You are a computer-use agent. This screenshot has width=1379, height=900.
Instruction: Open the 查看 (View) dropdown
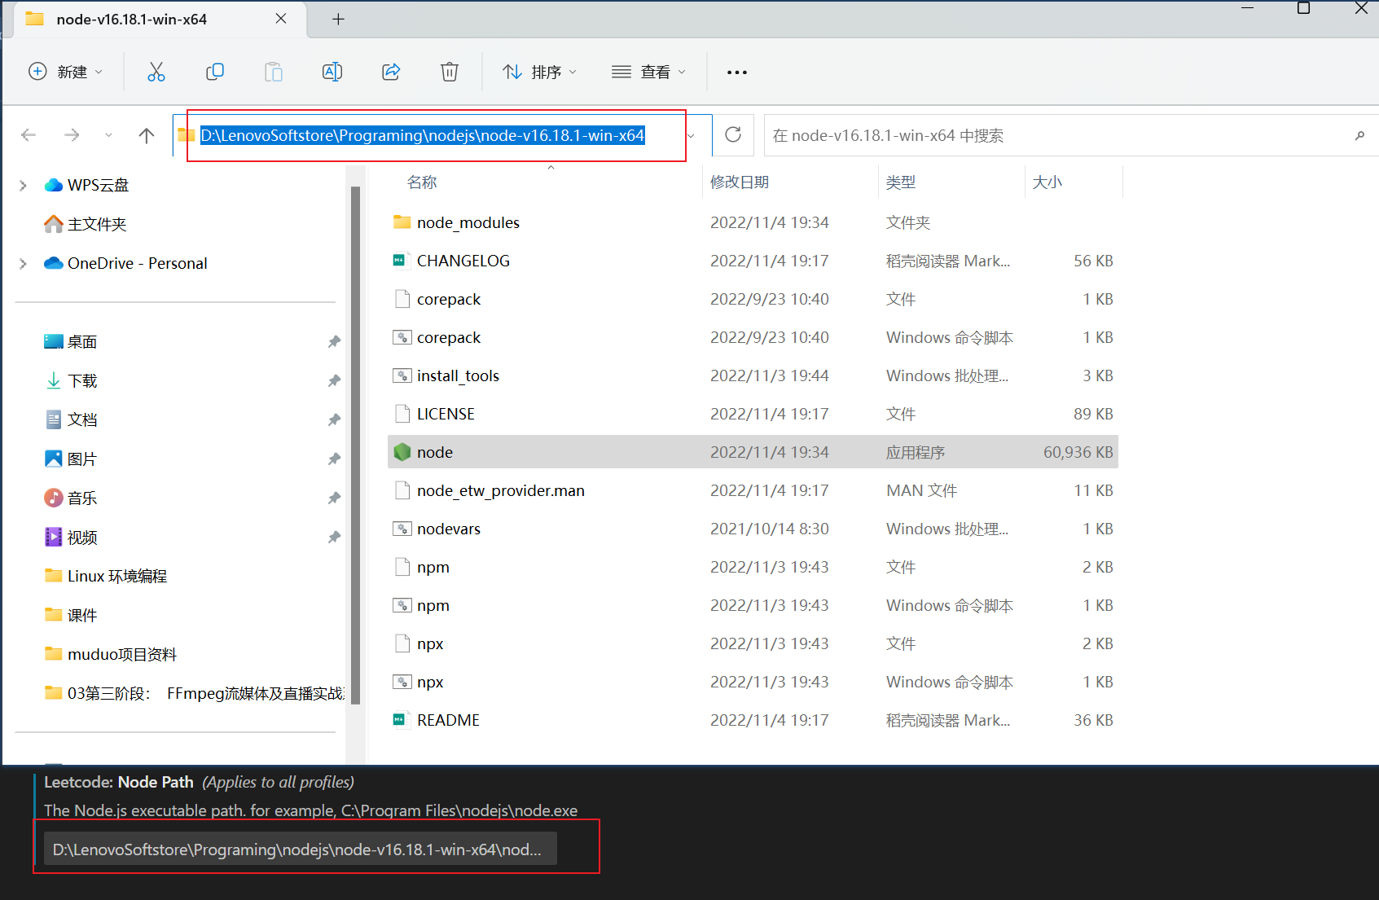point(648,72)
